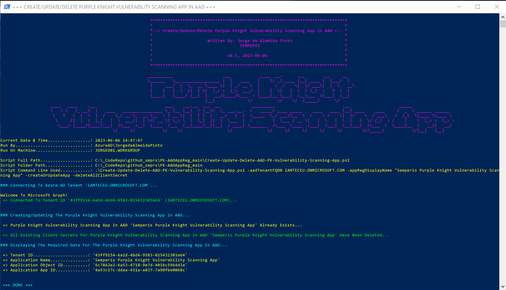Click the Script Command Line Used text

pos(249,173)
